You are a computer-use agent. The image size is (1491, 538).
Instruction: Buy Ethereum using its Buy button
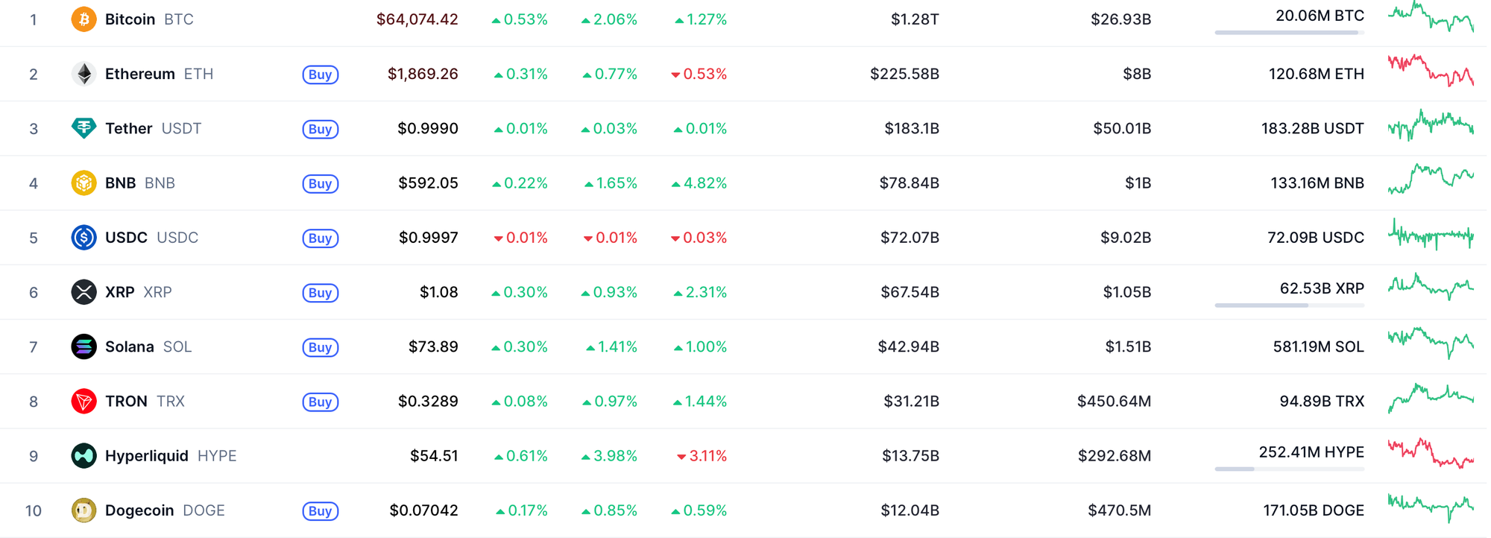(x=321, y=75)
